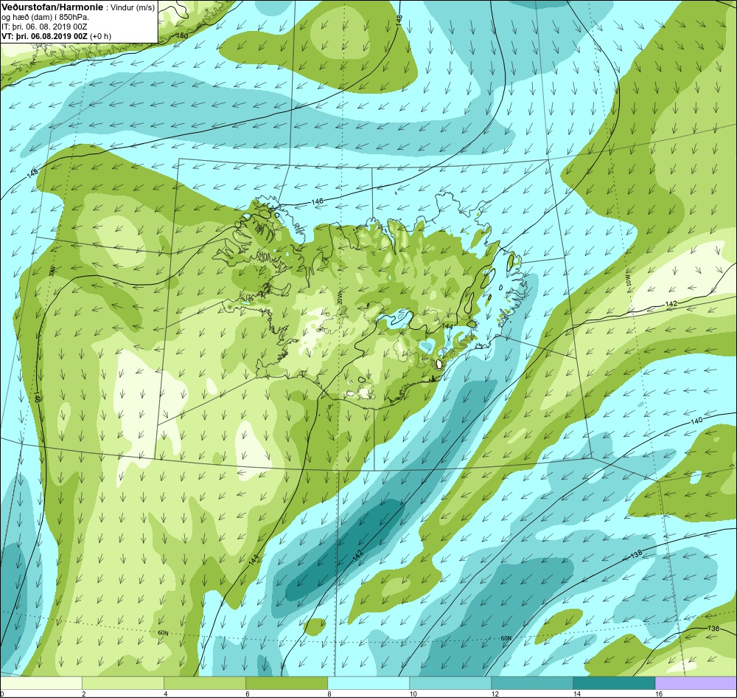
Task: Click the 8–10 m/s pale cyan legend swatch
Action: pyautogui.click(x=368, y=683)
